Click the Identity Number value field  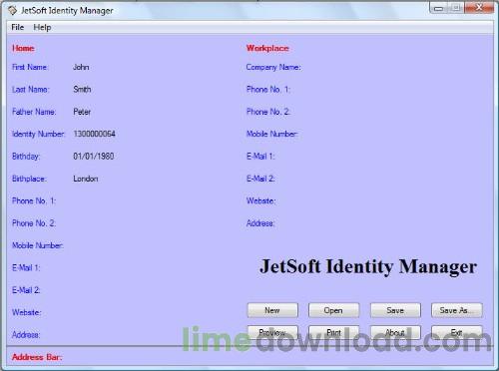pos(95,134)
